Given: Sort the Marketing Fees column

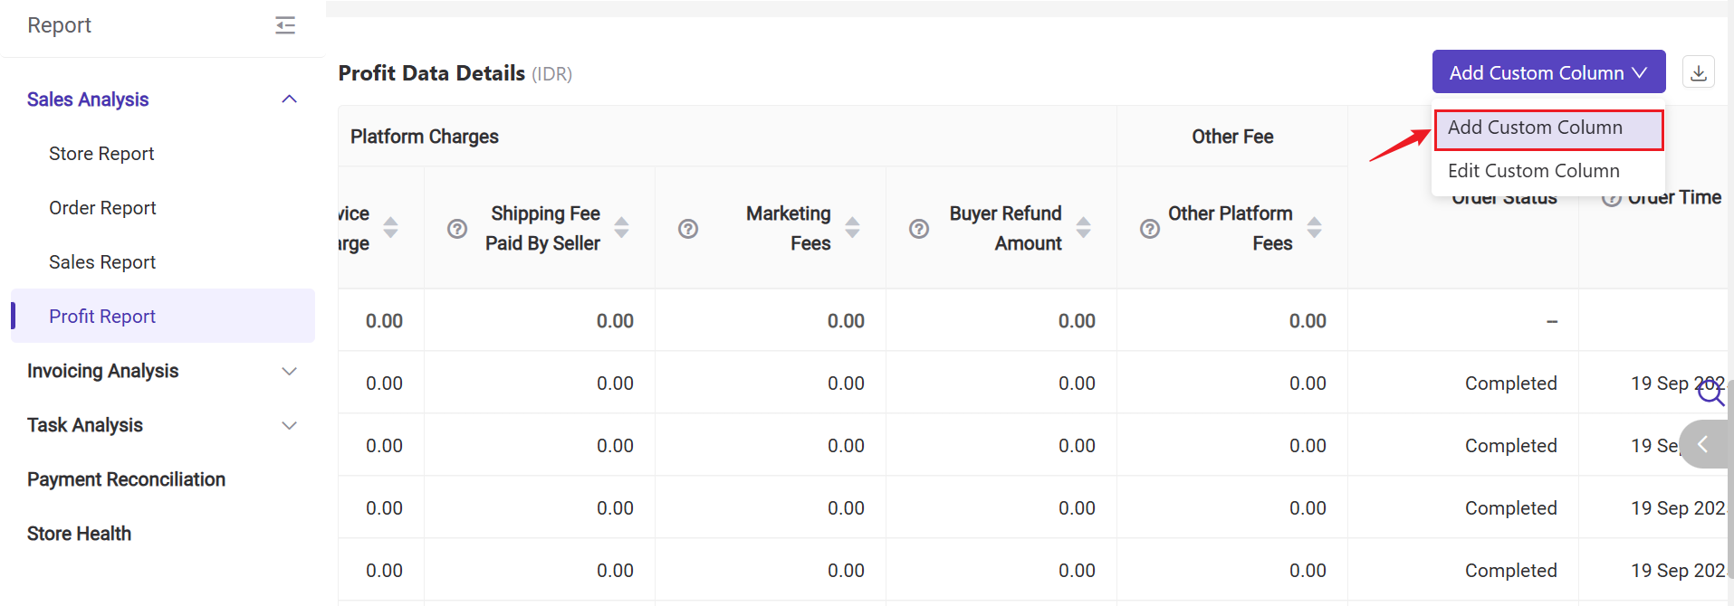Looking at the screenshot, I should click(x=852, y=228).
